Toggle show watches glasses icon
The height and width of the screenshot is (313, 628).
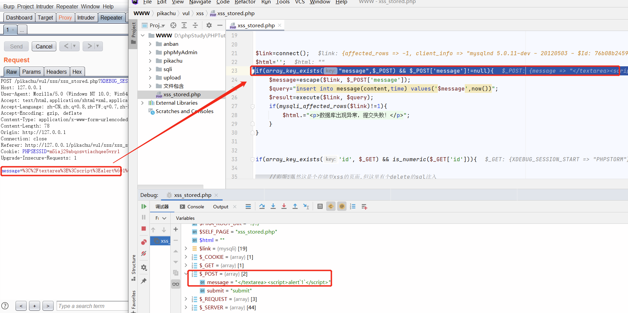176,284
